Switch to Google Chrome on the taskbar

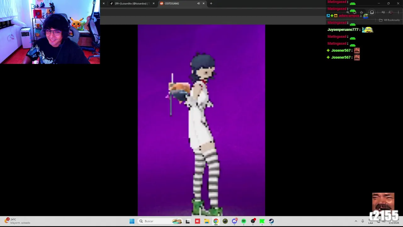pos(216,221)
